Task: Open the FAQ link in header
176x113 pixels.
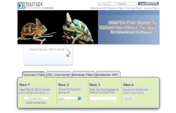Action: point(155,8)
